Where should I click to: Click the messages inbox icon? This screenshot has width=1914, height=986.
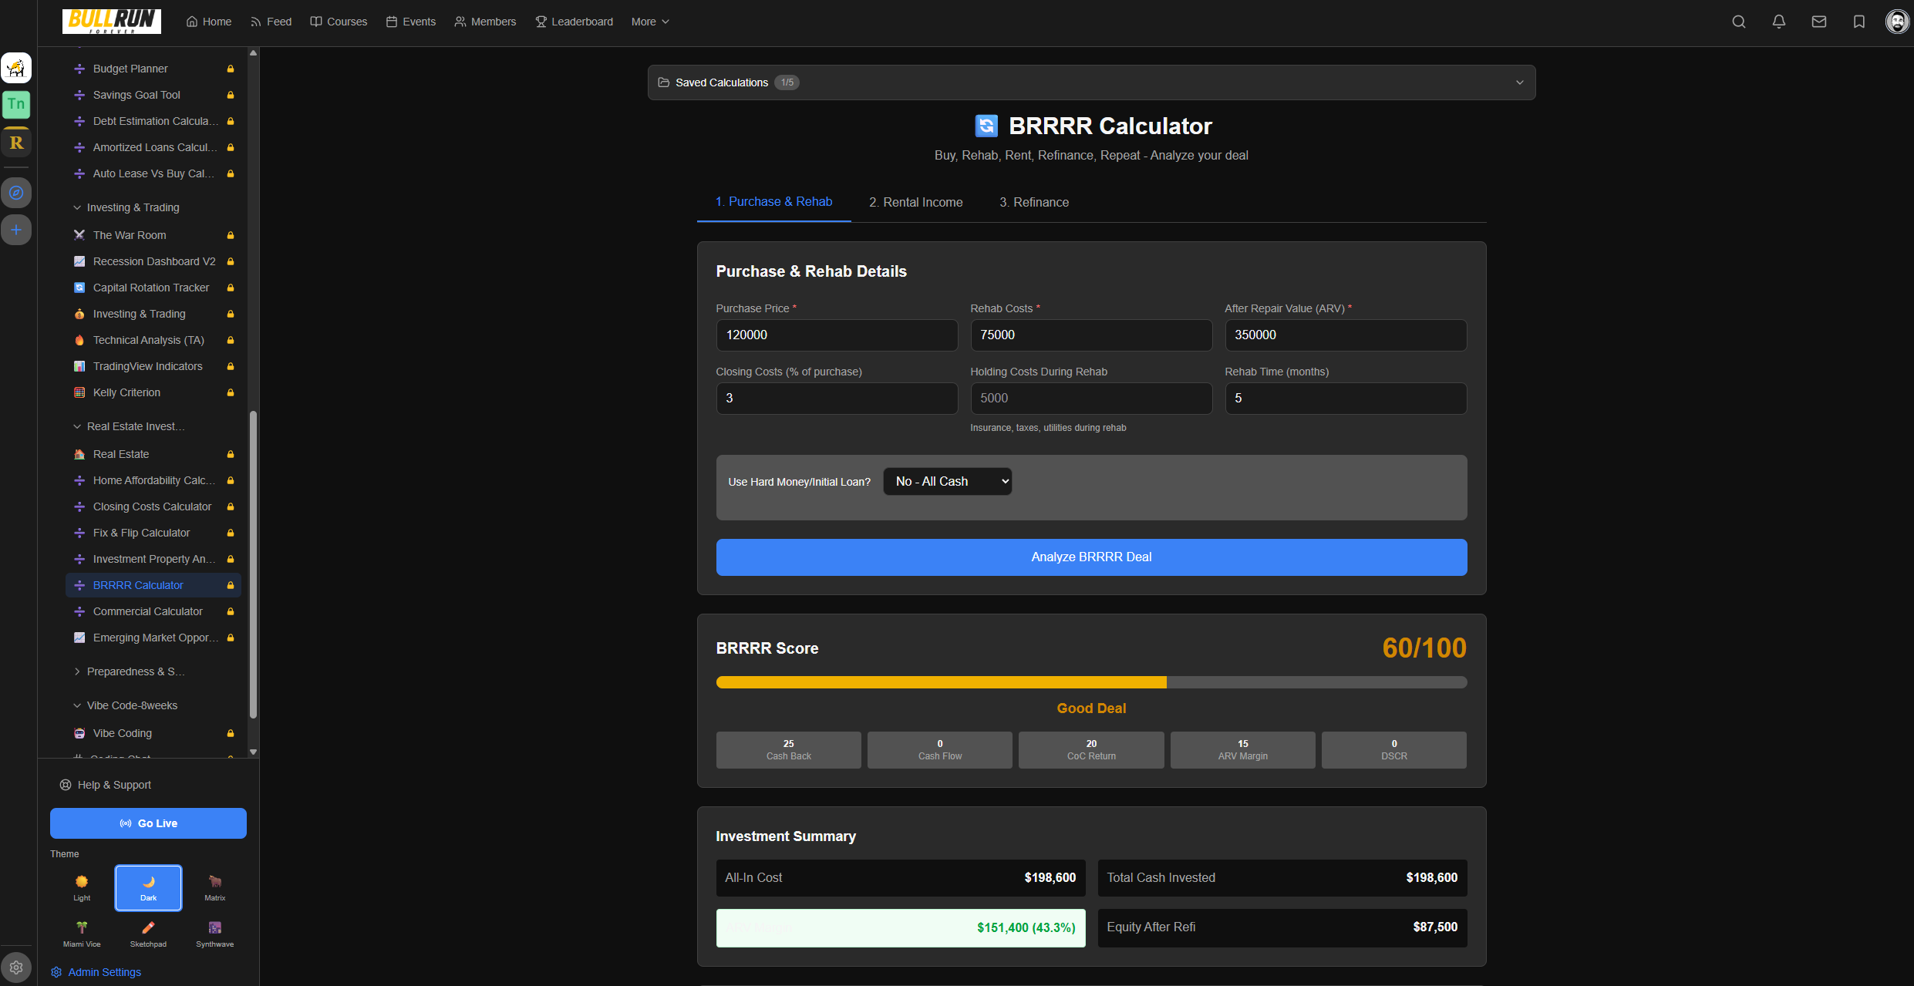[1819, 21]
